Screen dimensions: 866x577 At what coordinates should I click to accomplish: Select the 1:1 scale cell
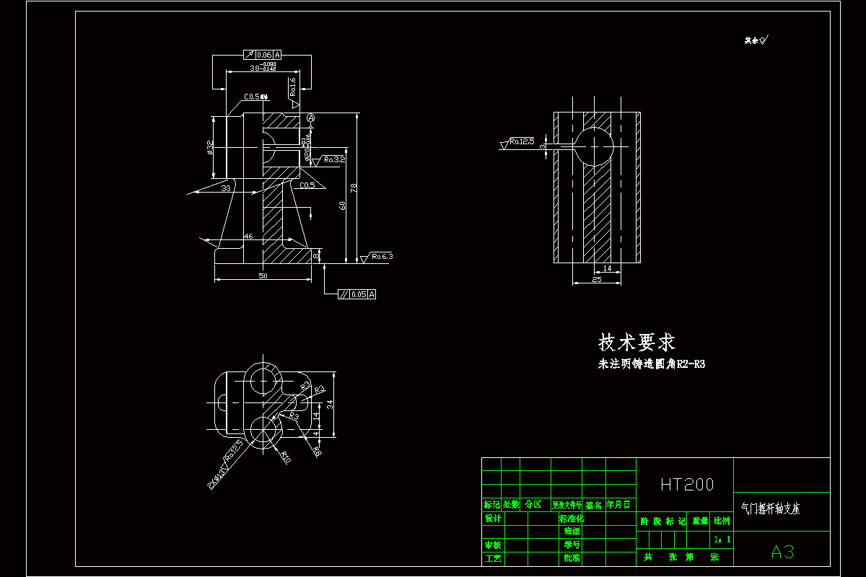click(722, 540)
